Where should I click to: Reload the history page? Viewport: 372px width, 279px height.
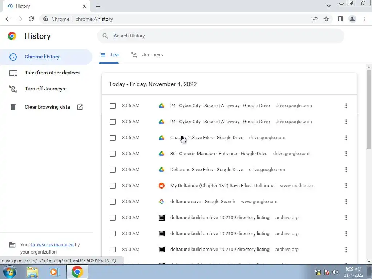[x=31, y=19]
